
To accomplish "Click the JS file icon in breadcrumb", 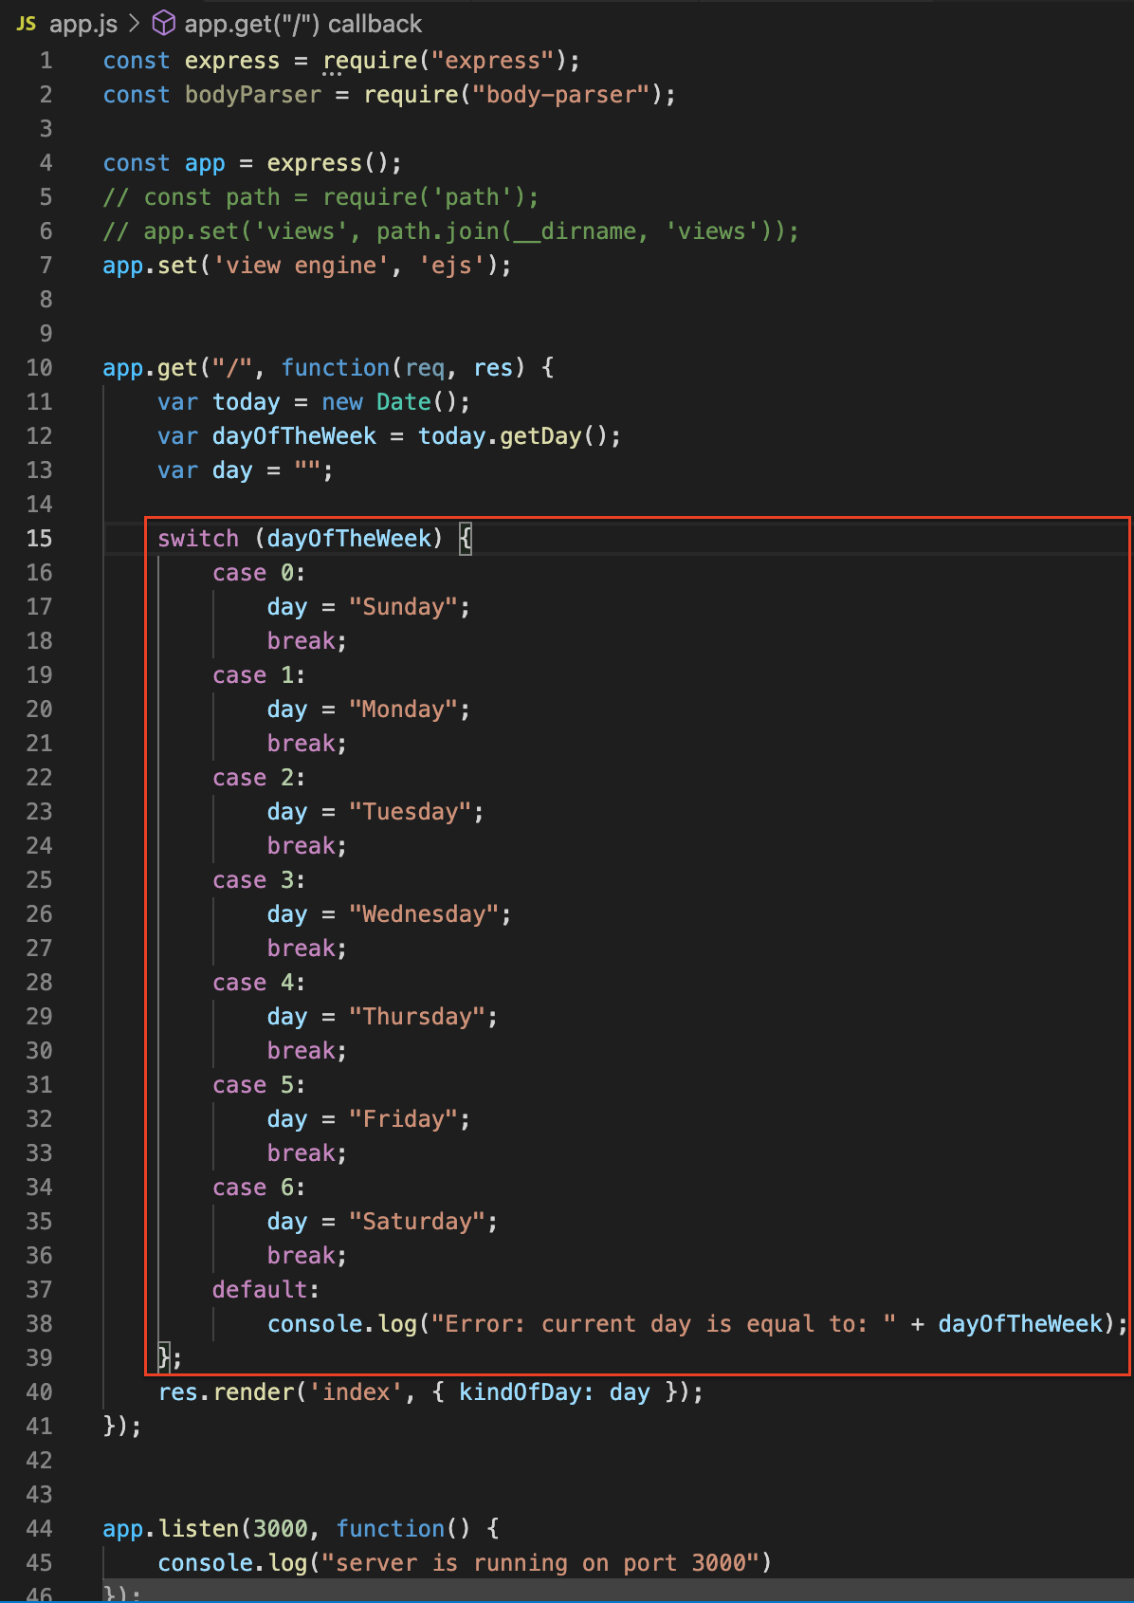I will (27, 24).
